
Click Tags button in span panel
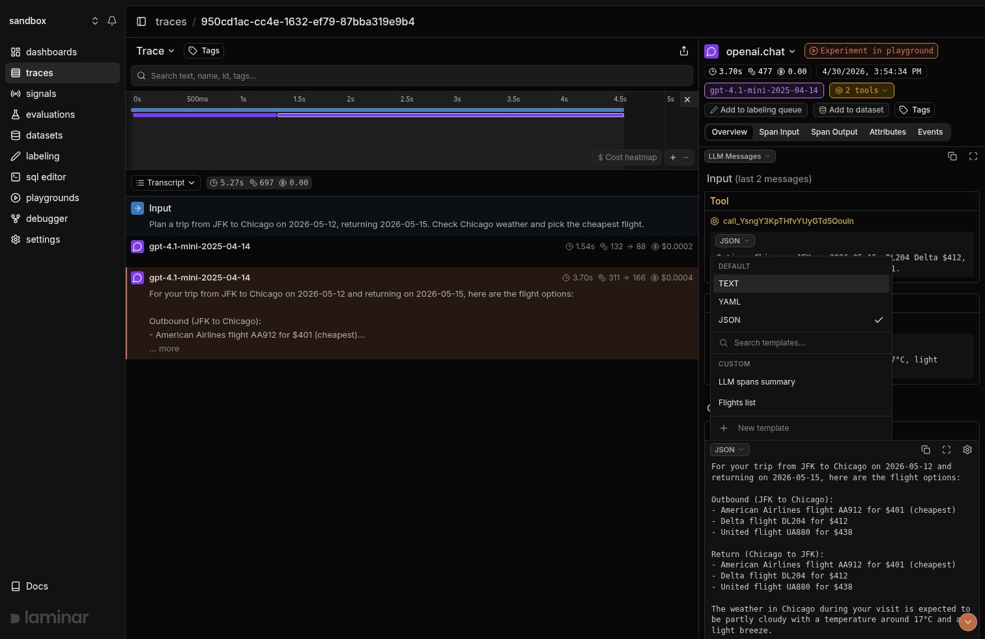click(914, 110)
